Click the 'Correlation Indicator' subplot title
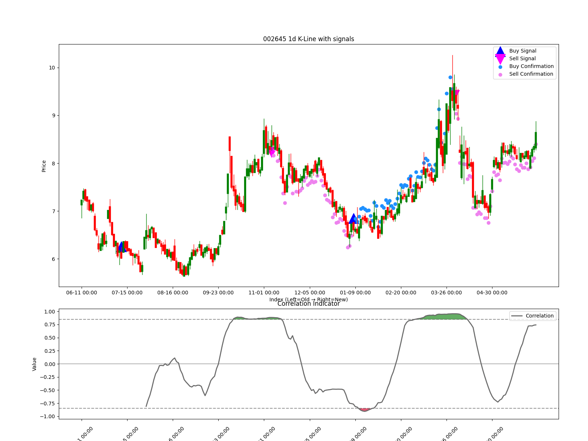 [309, 304]
